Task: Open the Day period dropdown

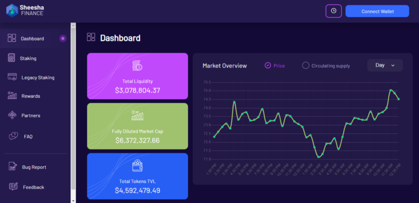Action: pyautogui.click(x=385, y=65)
